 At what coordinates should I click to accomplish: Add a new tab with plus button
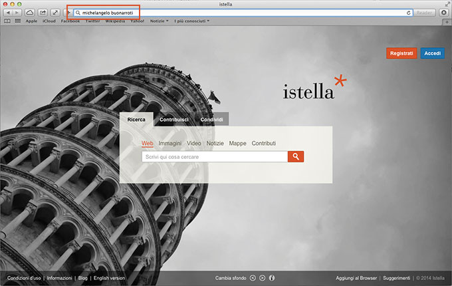click(x=447, y=22)
